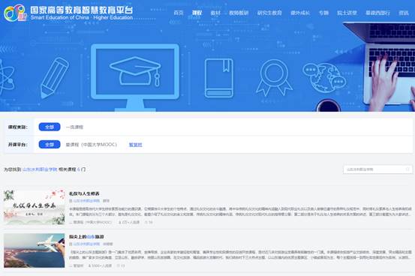This screenshot has height=276, width=415.
Task: Open the airplane thumbnail of 指尖上的山东旅游
Action: 34,250
